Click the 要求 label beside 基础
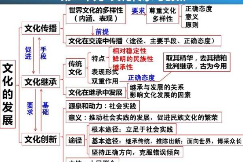This screenshot has height=162, width=243. 30,109
